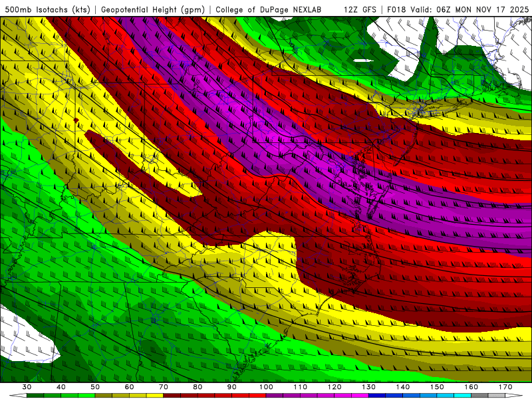Click the 'F018' forecast hour text
This screenshot has width=532, height=399.
[396, 10]
